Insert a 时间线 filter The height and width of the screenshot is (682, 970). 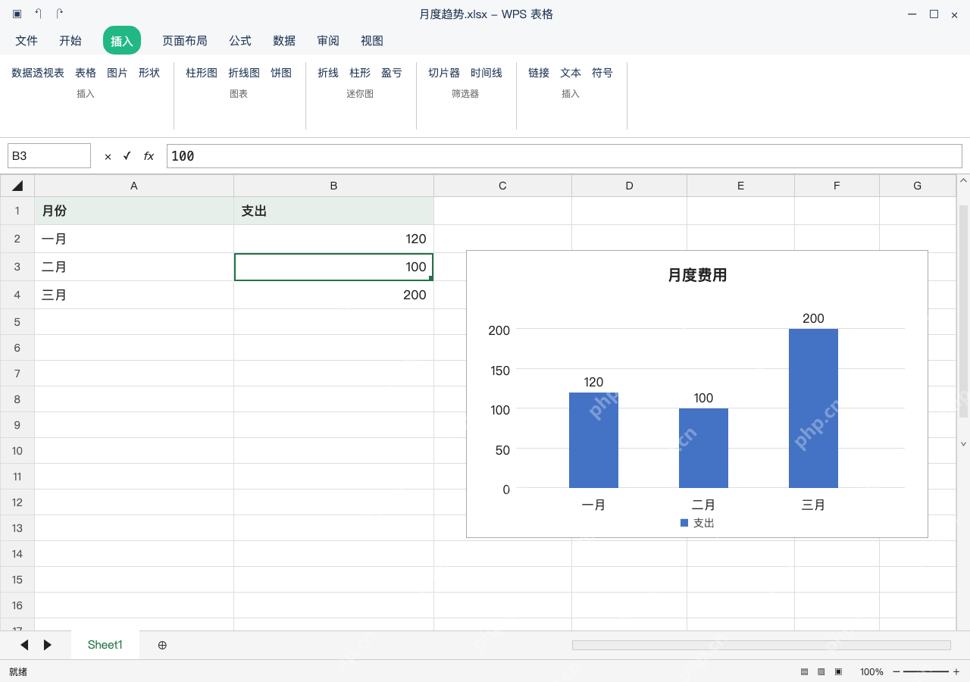tap(487, 73)
